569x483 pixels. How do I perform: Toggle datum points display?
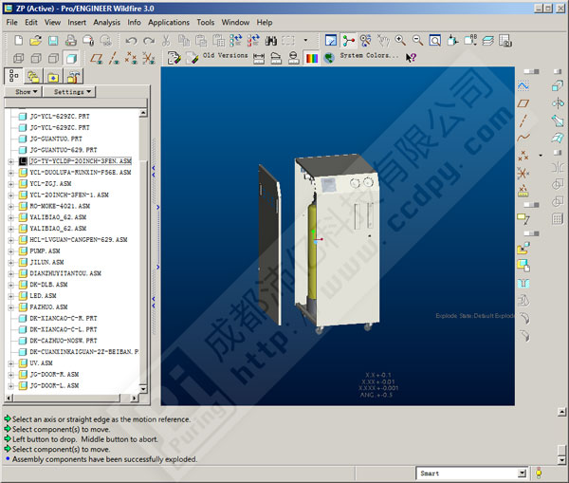(x=131, y=58)
